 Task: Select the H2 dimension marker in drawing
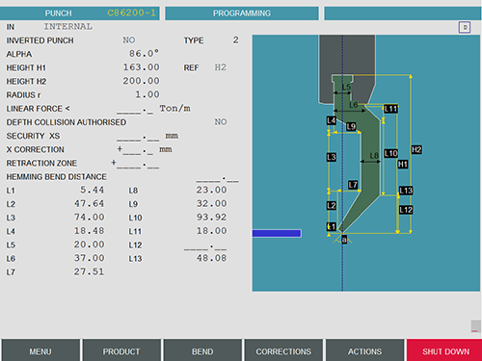click(x=416, y=149)
